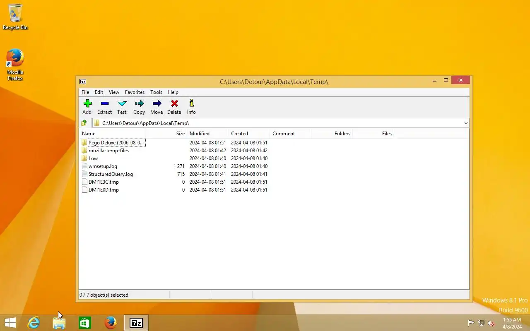The image size is (530, 331).
Task: Click the Copy toolbar icon
Action: 139,103
